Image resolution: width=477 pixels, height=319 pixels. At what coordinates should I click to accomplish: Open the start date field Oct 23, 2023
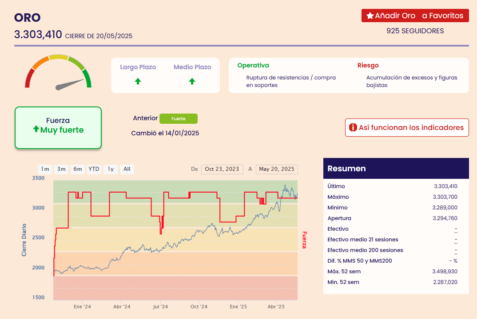[222, 169]
